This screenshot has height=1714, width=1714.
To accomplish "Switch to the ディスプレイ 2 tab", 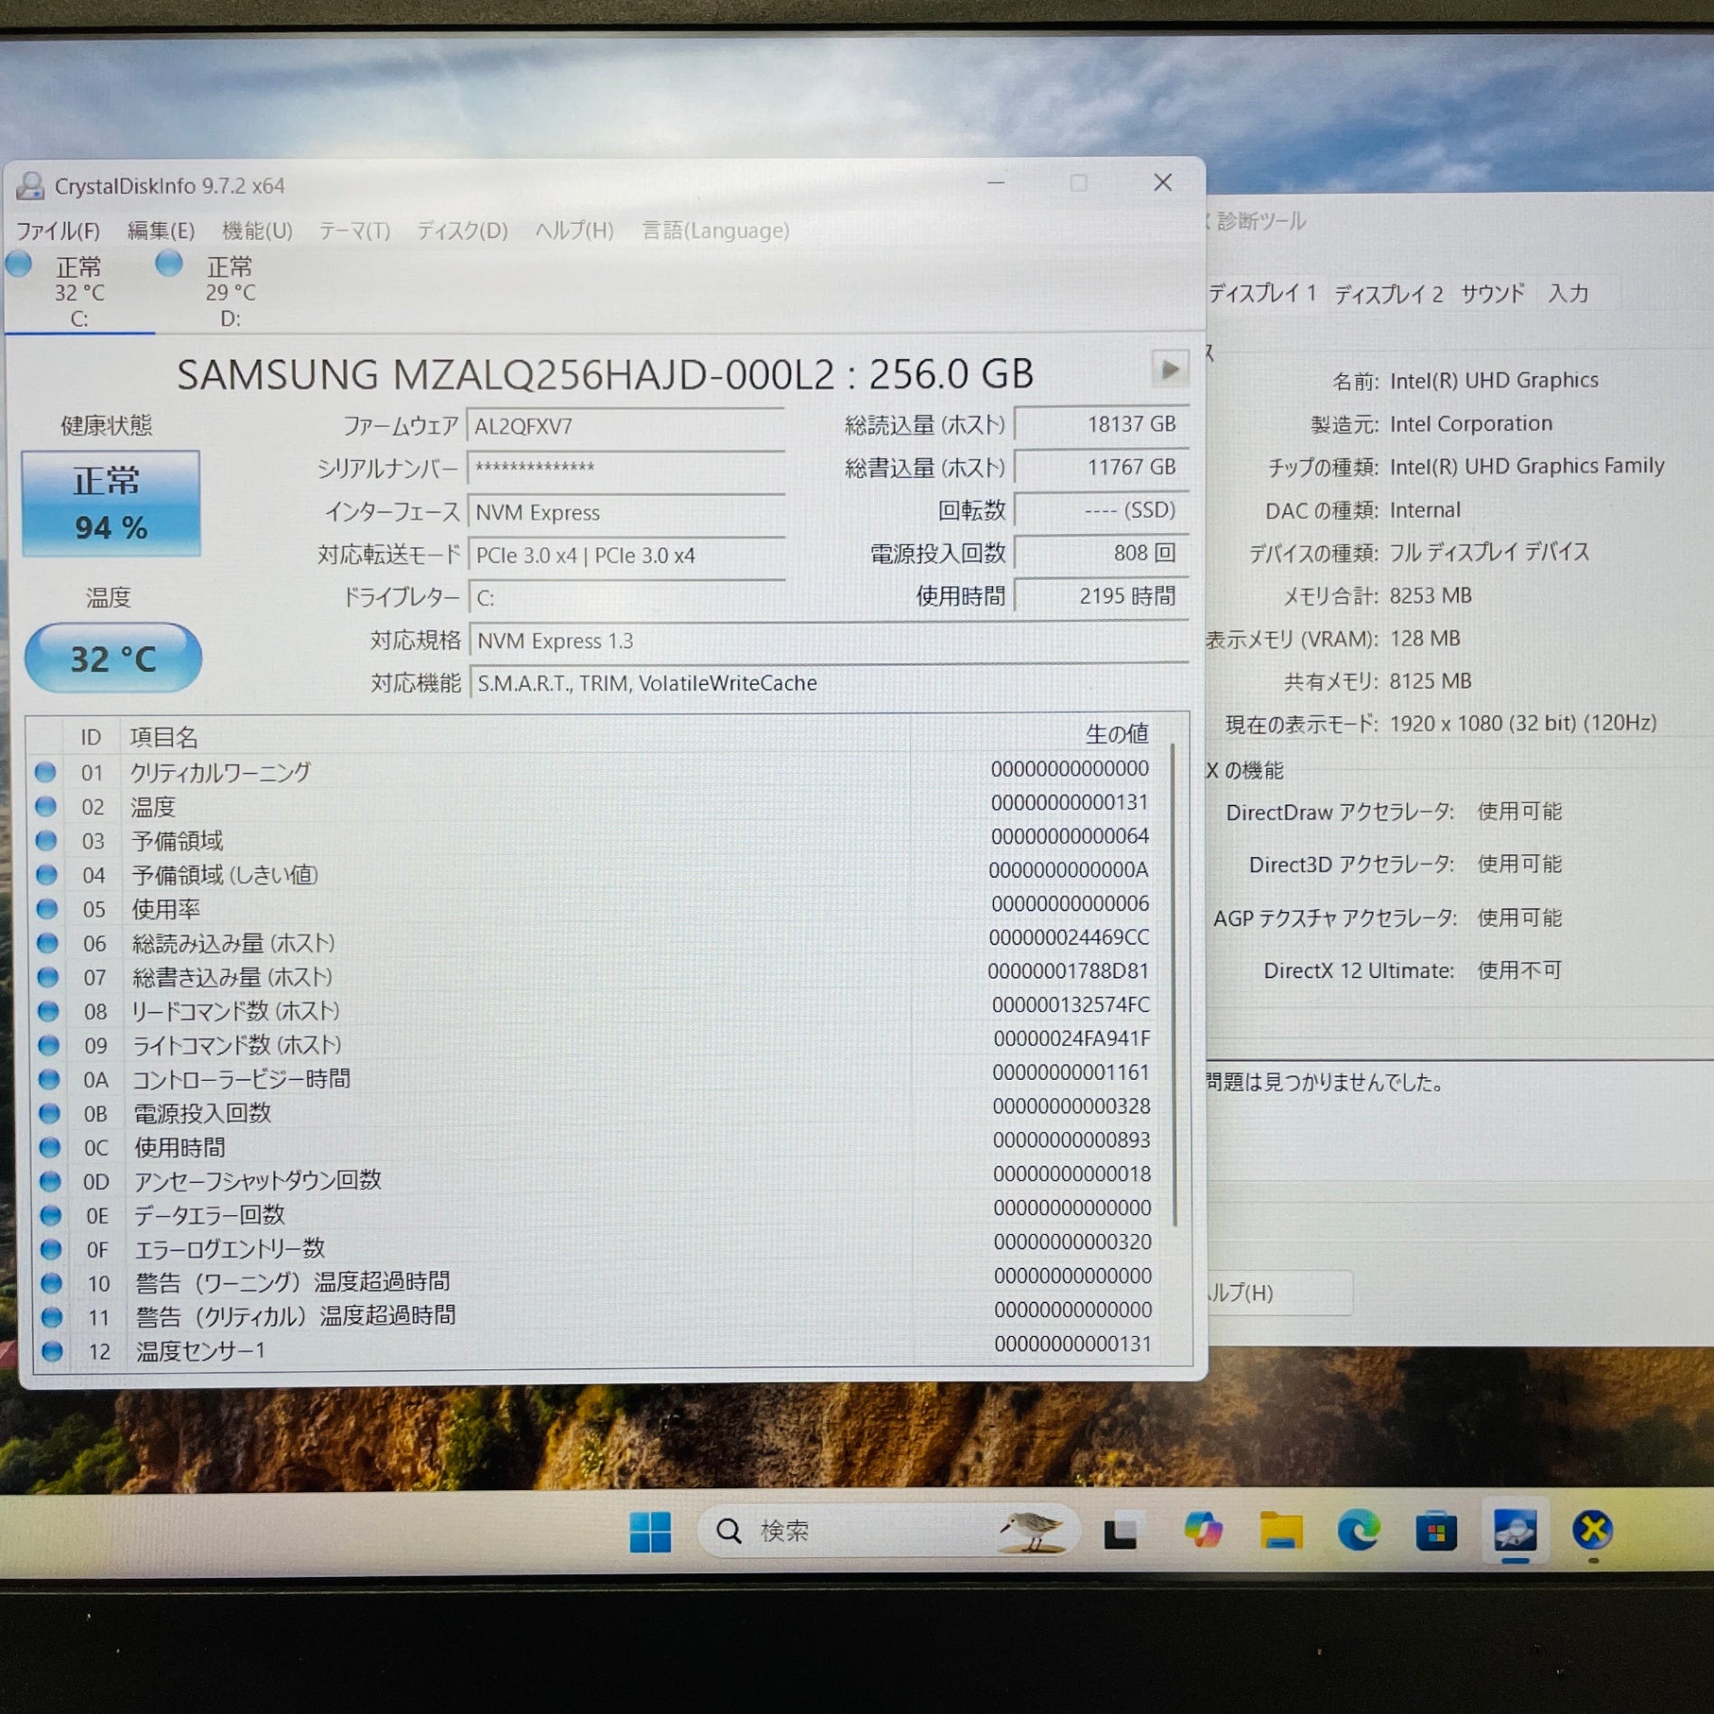I will click(1388, 294).
